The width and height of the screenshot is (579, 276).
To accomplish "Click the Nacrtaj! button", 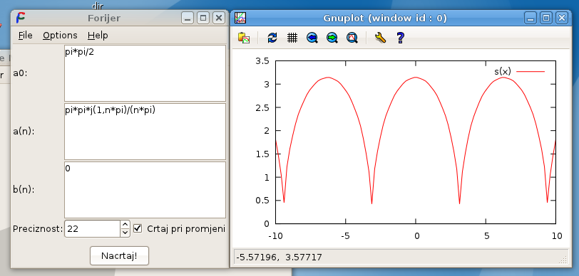I will point(119,256).
